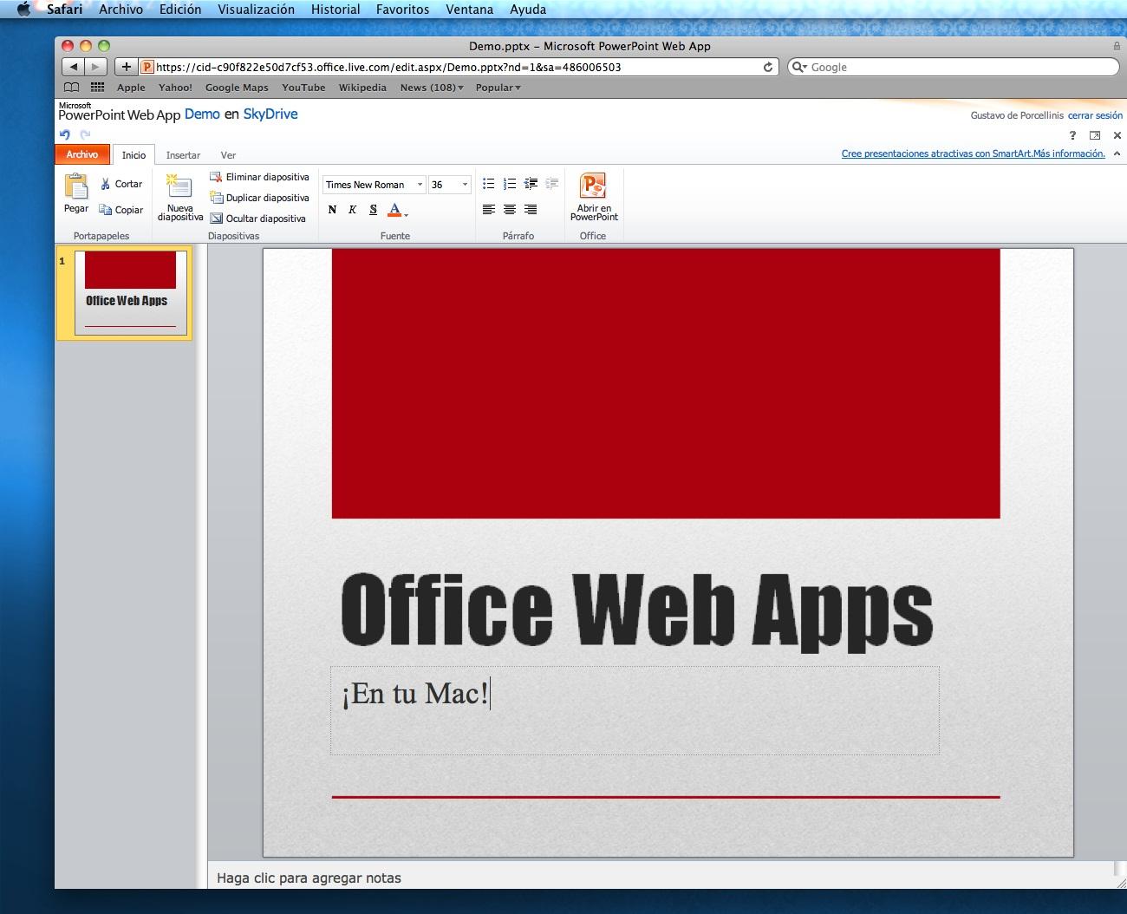Align text to the left
Image resolution: width=1127 pixels, height=914 pixels.
point(489,209)
